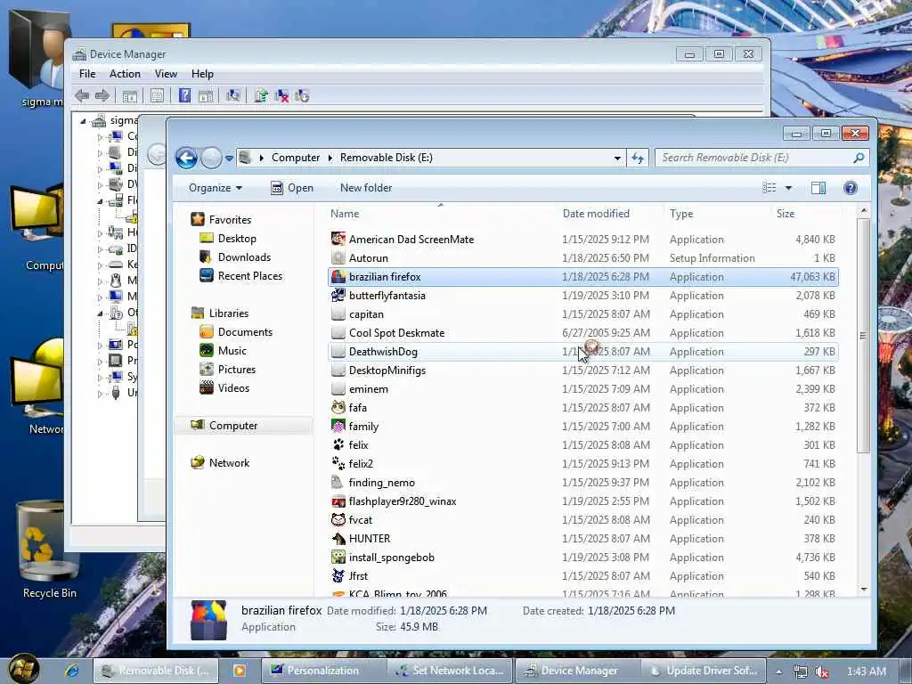
Task: Click scroll down arrow of file list
Action: pyautogui.click(x=863, y=590)
